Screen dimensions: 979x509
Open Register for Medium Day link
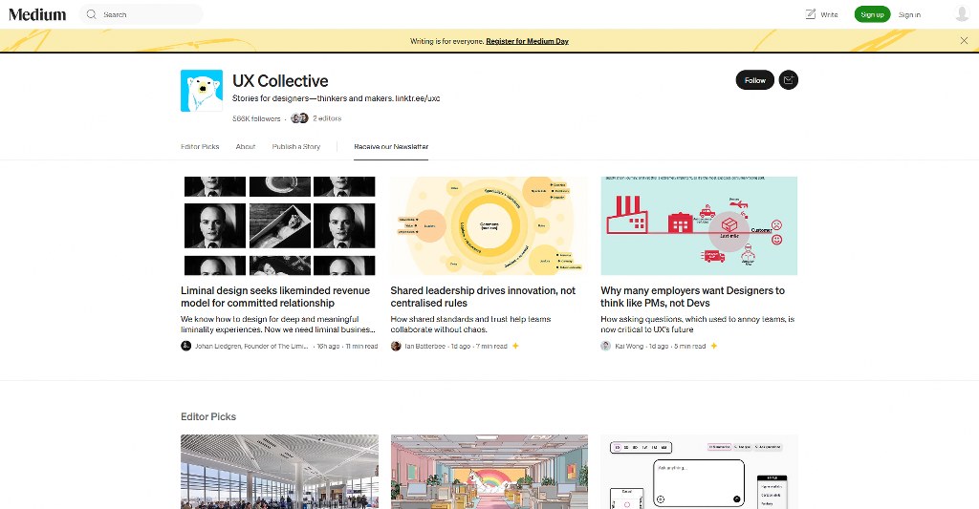527,41
